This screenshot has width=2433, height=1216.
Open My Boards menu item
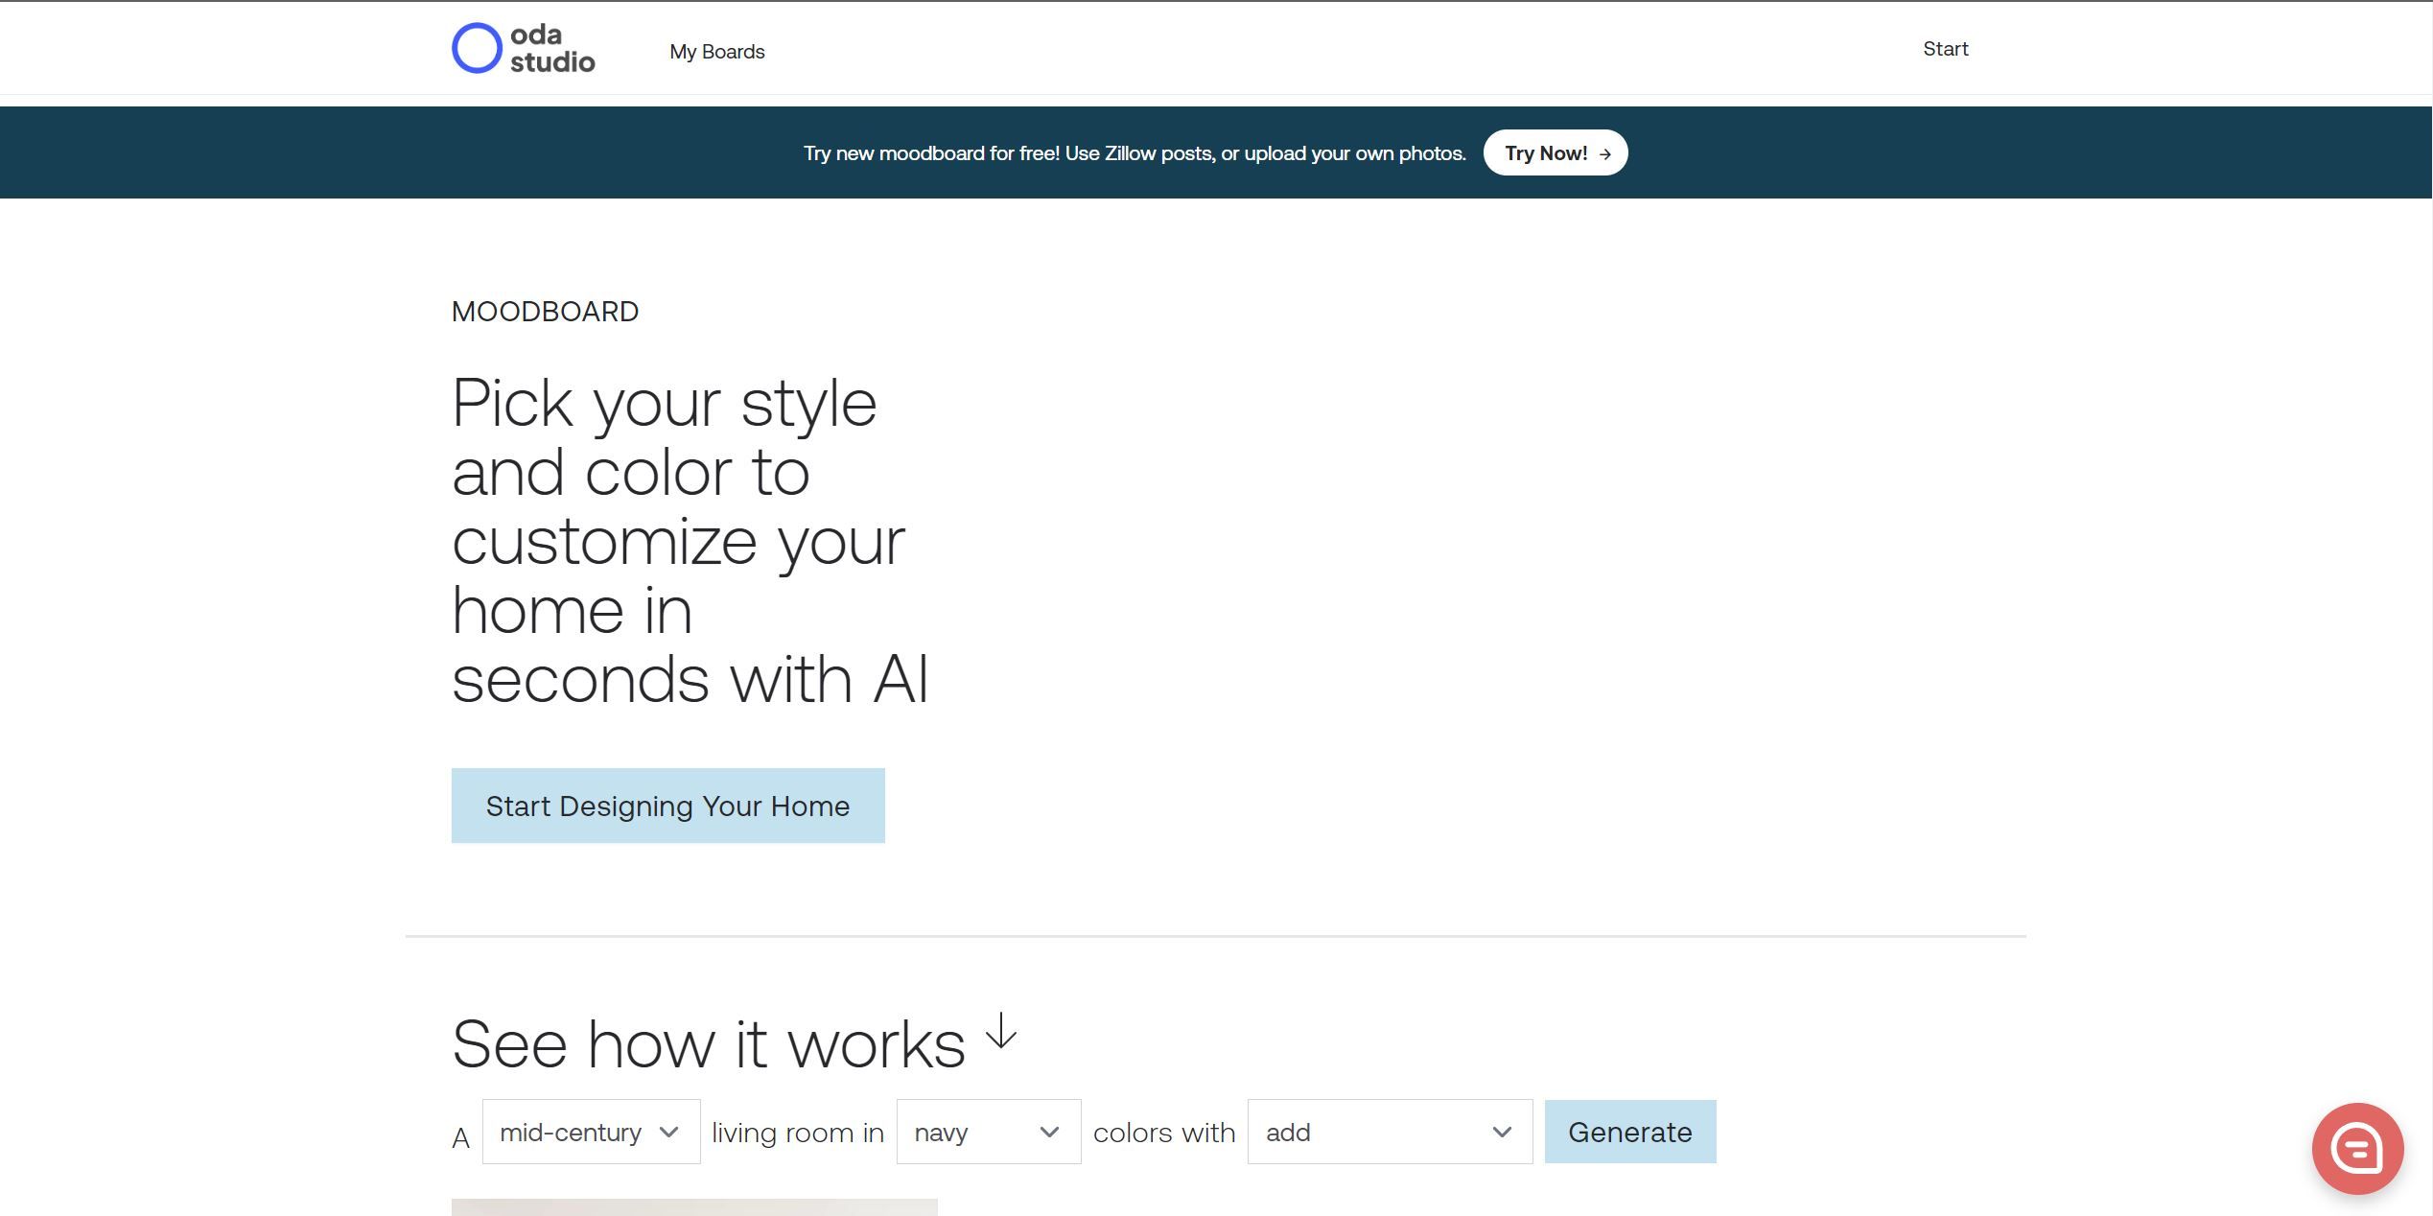click(x=717, y=51)
